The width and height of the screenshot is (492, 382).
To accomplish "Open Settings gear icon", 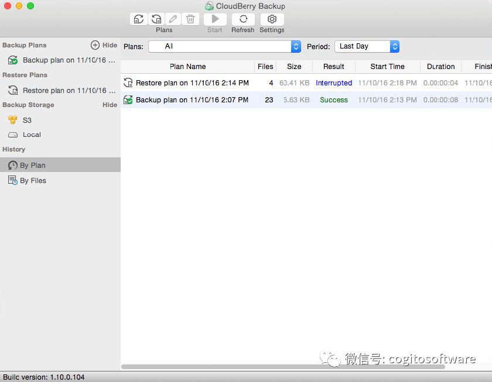I will (272, 19).
